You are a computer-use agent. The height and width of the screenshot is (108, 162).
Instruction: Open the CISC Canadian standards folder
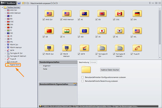coord(119,13)
